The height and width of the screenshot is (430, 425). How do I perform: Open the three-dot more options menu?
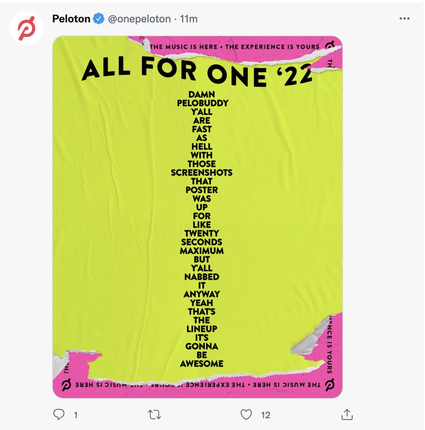pyautogui.click(x=404, y=18)
